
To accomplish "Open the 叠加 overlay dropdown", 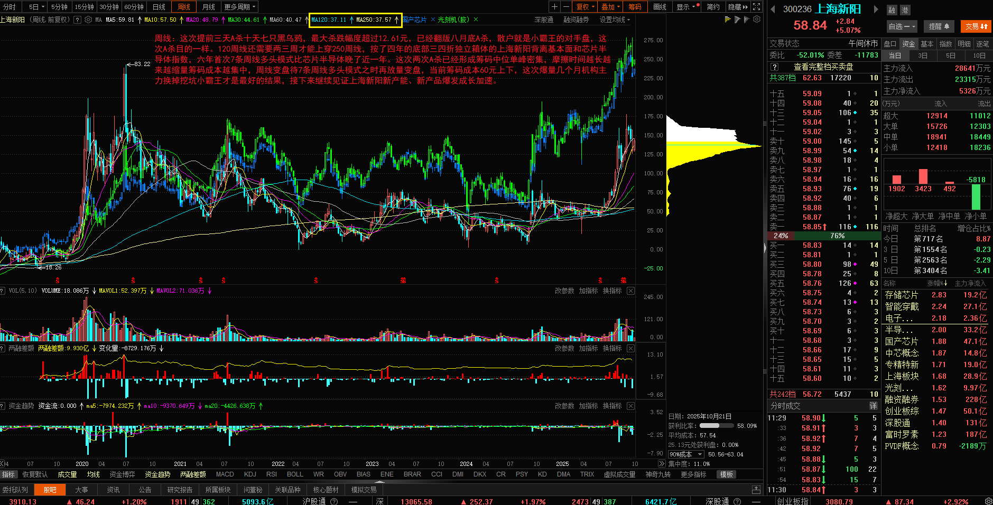I will point(611,7).
